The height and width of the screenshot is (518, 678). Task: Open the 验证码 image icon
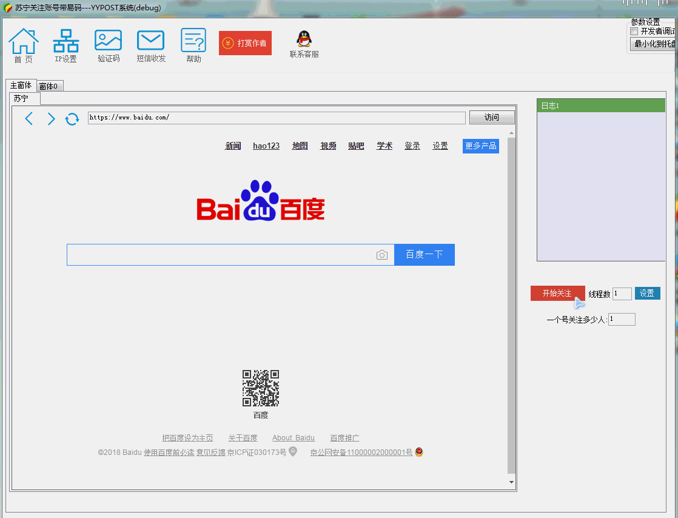click(108, 45)
